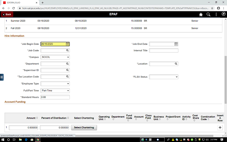Open the search magnifier in the EPAF header
The image size is (227, 142).
pyautogui.click(x=208, y=15)
